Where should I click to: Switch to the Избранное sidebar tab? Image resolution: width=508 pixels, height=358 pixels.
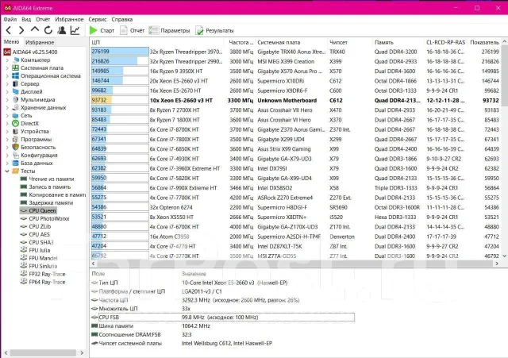click(x=40, y=42)
